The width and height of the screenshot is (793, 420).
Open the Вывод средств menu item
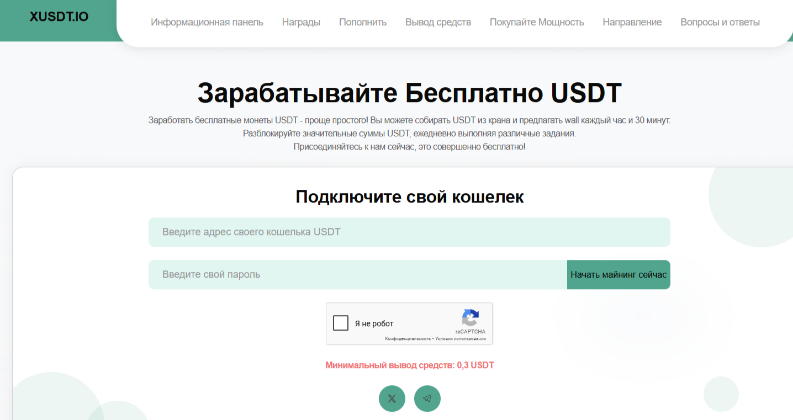pos(438,23)
